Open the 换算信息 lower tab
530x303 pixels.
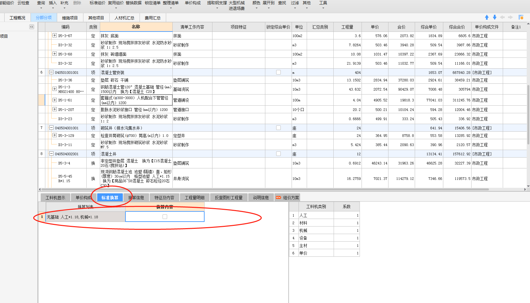[x=136, y=198]
